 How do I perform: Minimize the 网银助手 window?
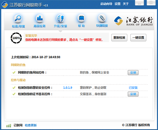coord(140,3)
